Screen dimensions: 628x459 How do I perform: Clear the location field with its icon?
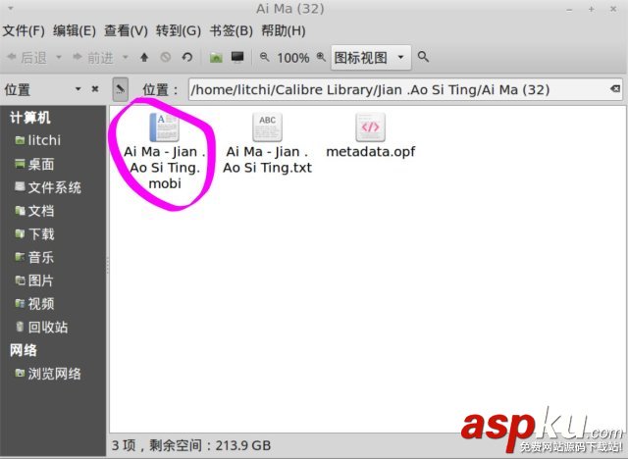615,89
